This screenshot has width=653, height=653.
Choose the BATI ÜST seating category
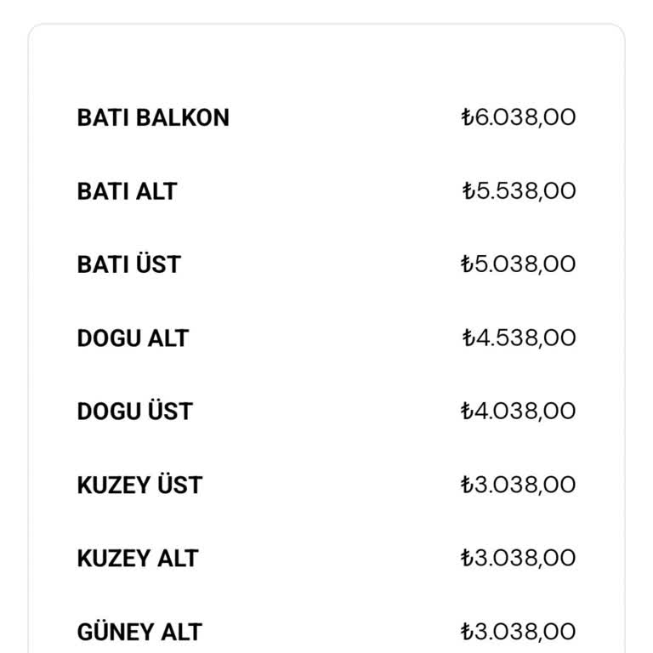point(128,264)
